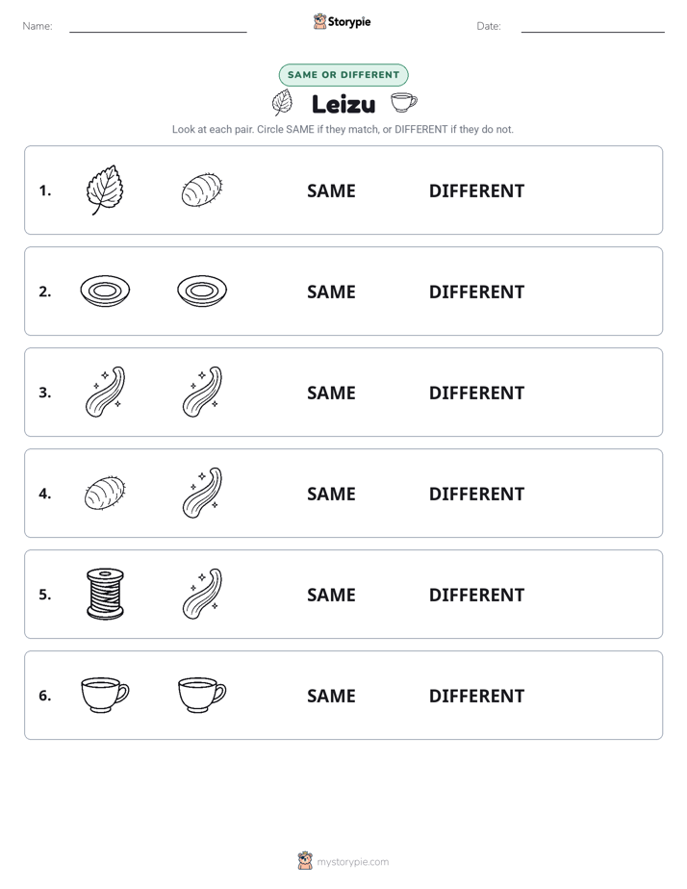Click the second teacup icon in row 6
Viewport: 687px width, 889px height.
[x=202, y=695]
